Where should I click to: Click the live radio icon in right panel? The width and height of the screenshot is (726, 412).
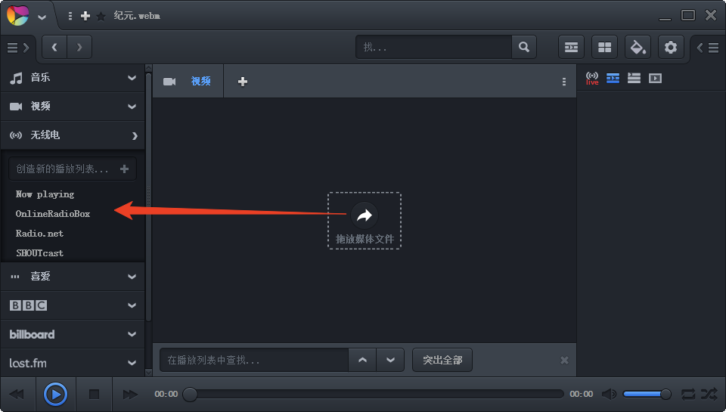(x=592, y=78)
